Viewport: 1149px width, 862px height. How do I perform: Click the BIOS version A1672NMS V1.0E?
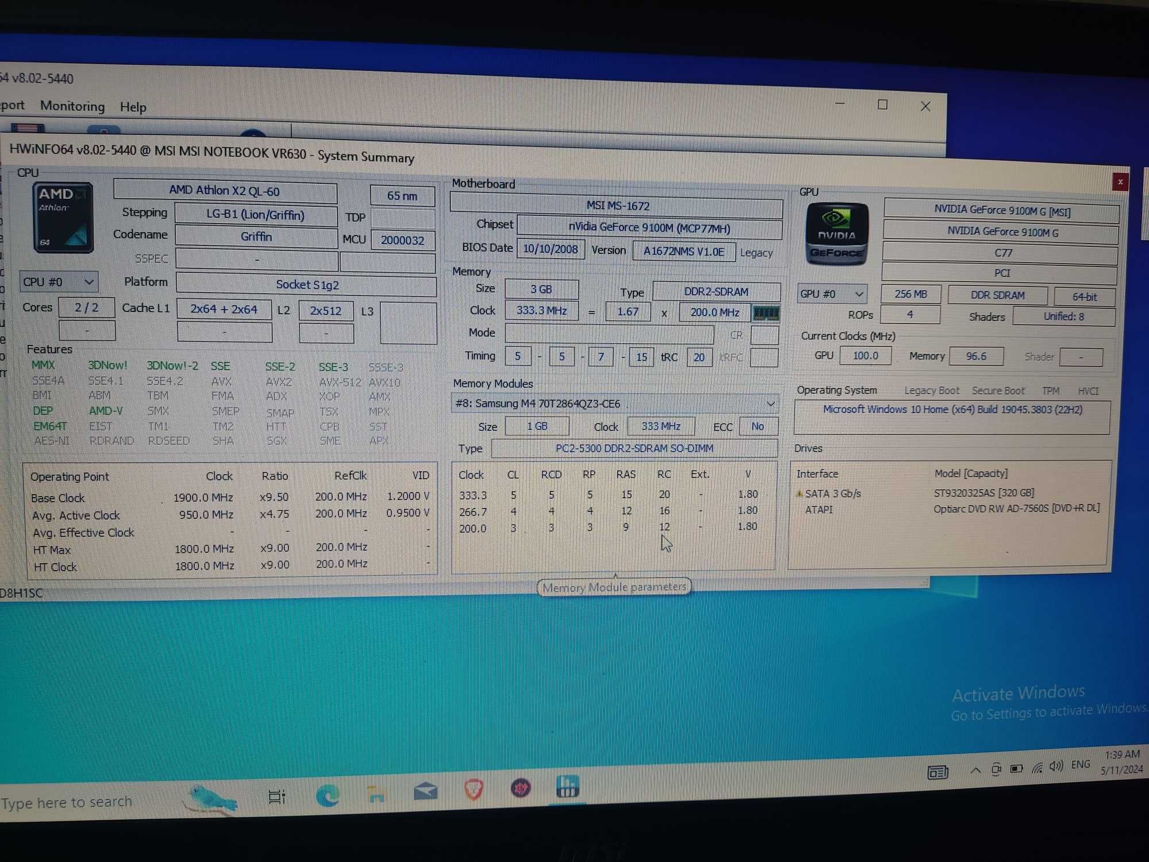pyautogui.click(x=684, y=251)
